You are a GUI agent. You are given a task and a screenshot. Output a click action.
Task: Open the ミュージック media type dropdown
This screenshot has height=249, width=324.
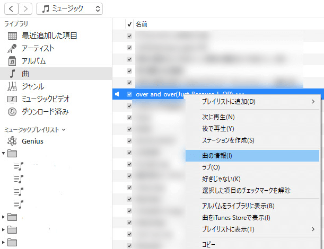(70, 8)
